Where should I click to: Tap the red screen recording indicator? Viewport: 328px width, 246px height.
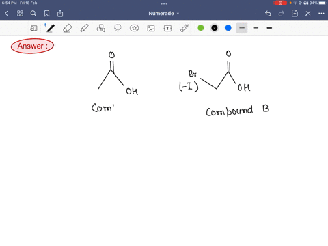tap(280, 3)
